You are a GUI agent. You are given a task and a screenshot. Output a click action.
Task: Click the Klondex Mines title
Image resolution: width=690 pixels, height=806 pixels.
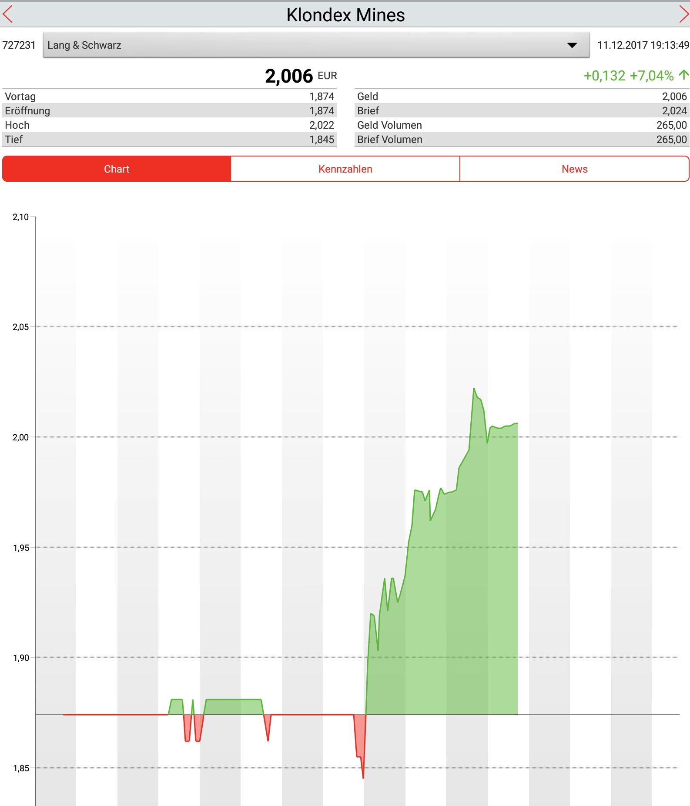(x=345, y=15)
